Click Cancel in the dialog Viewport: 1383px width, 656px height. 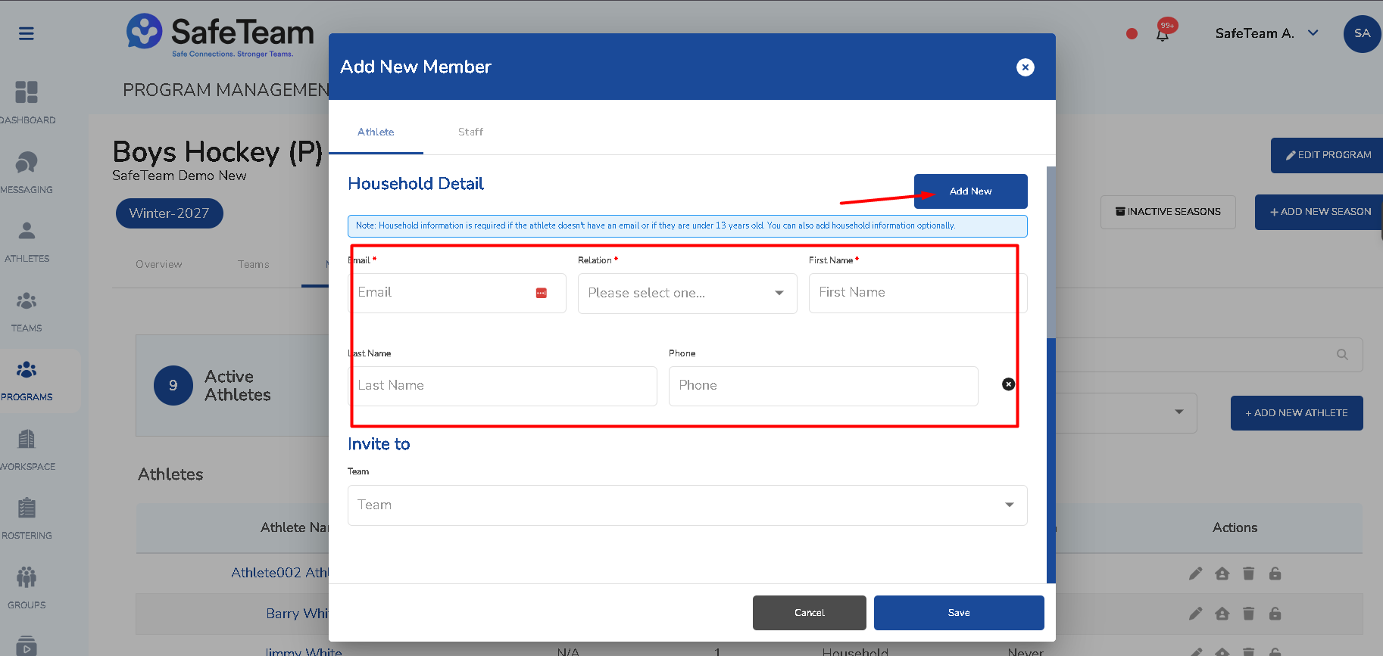pos(809,613)
